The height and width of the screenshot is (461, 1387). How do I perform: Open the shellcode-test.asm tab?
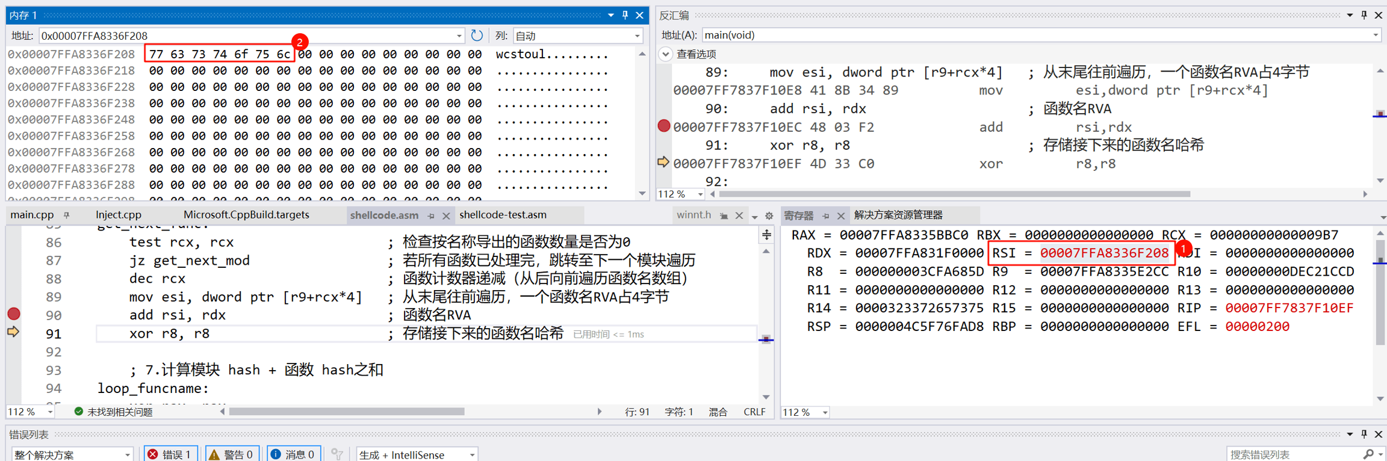pyautogui.click(x=503, y=215)
